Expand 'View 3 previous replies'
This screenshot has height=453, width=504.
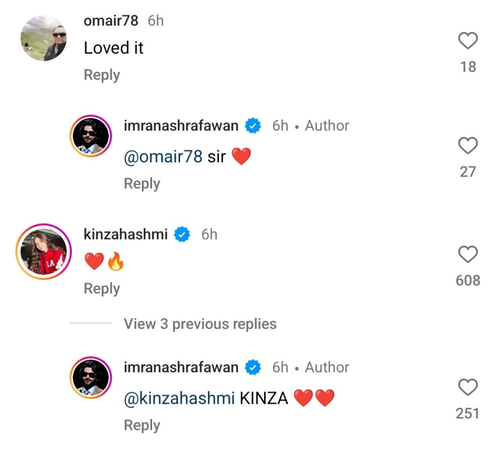click(x=200, y=324)
